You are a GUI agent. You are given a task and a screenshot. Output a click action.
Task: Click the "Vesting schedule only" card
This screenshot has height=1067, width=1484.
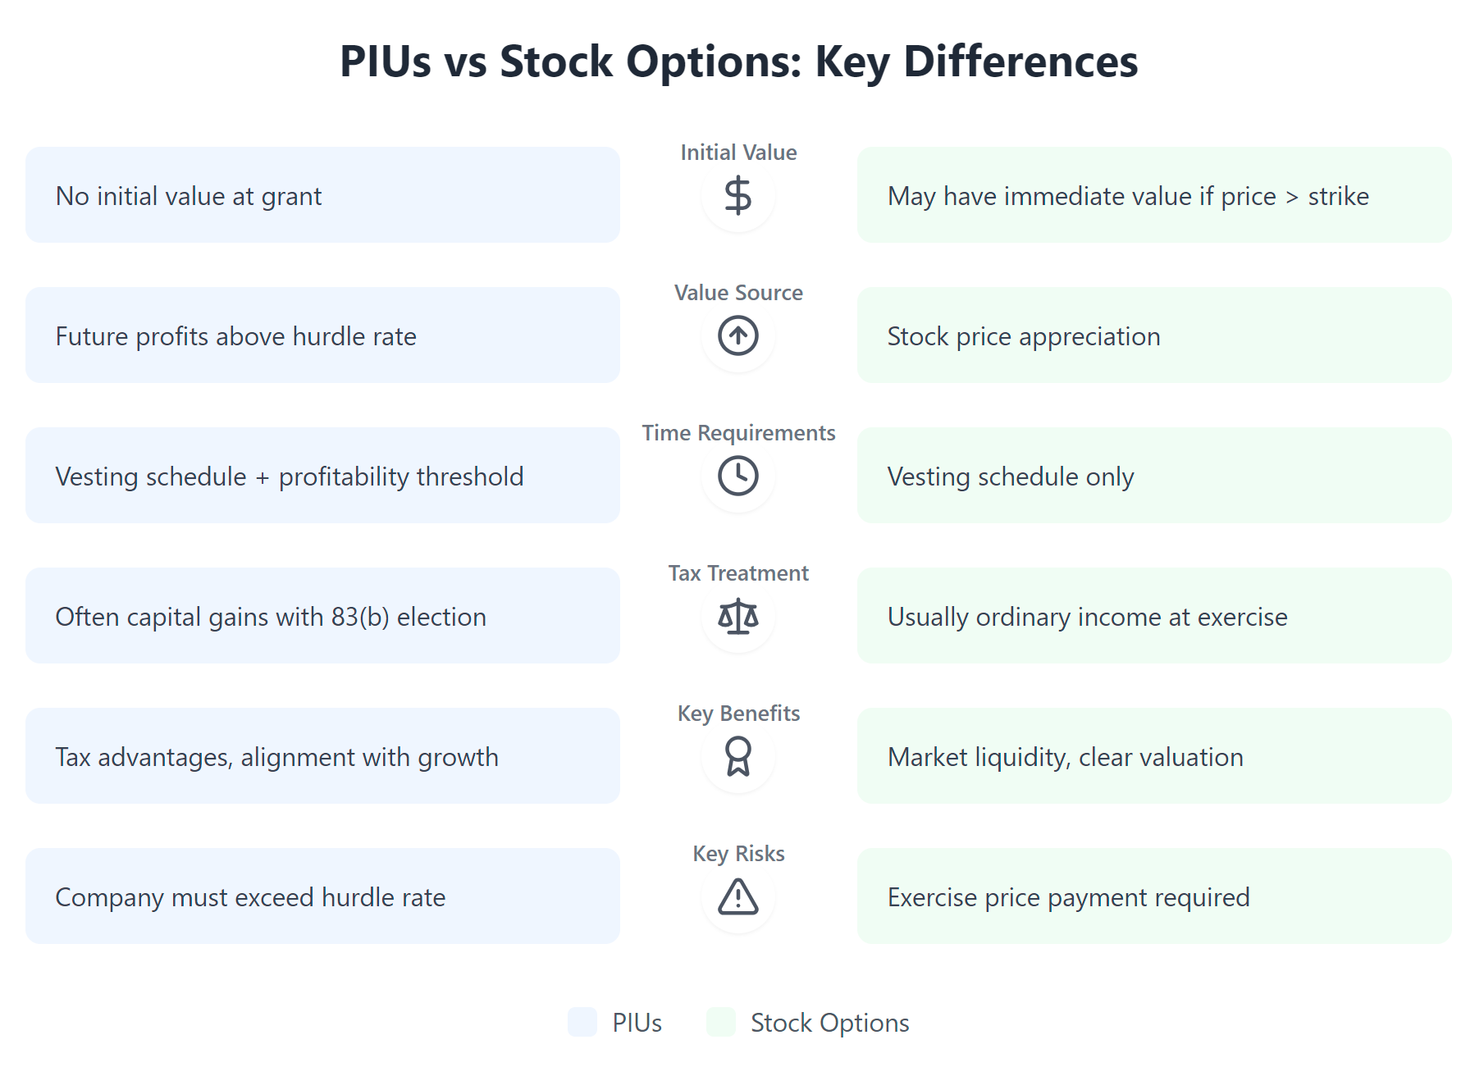1154,476
